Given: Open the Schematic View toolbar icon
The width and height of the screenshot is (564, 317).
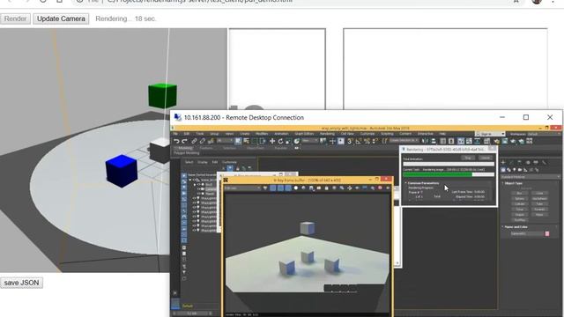Looking at the screenshot, I should 477,141.
